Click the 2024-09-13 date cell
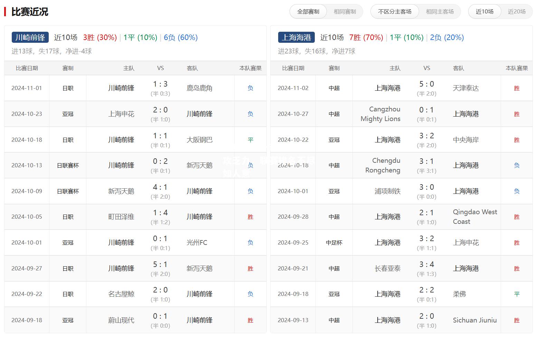 [x=293, y=320]
